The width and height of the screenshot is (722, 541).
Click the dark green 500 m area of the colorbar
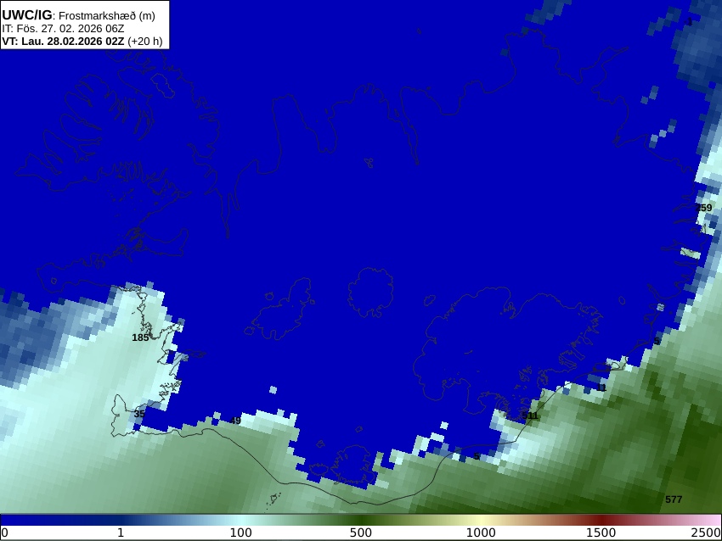(361, 520)
